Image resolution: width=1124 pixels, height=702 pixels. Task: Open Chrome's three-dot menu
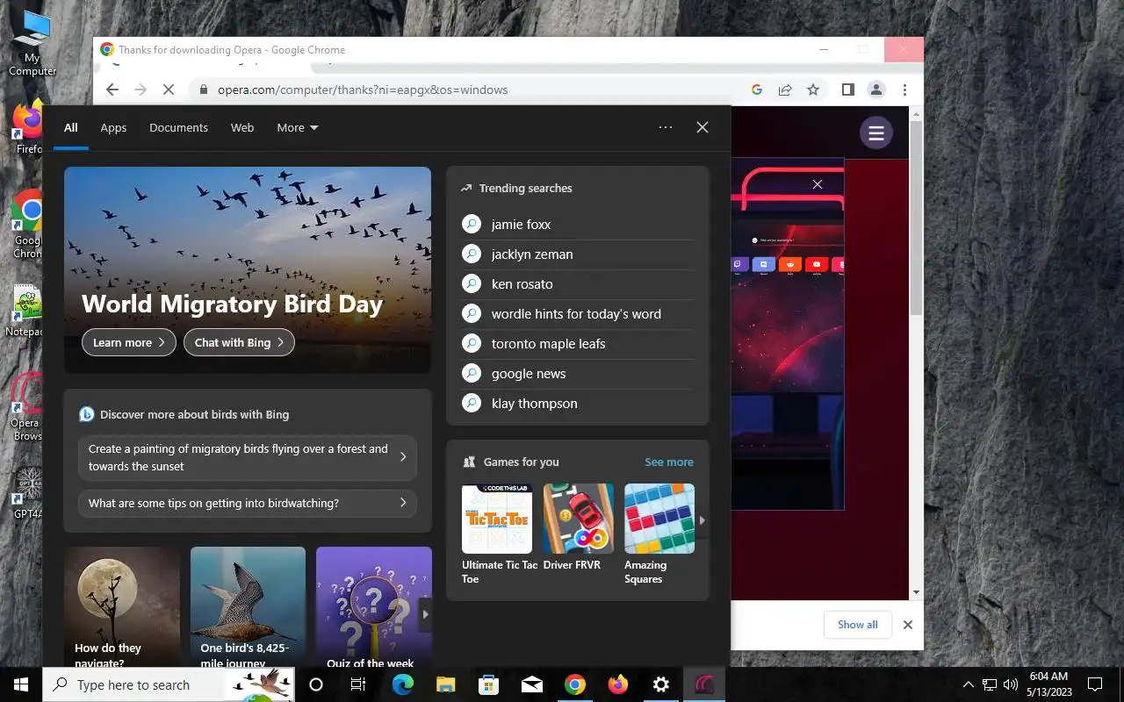(x=904, y=90)
